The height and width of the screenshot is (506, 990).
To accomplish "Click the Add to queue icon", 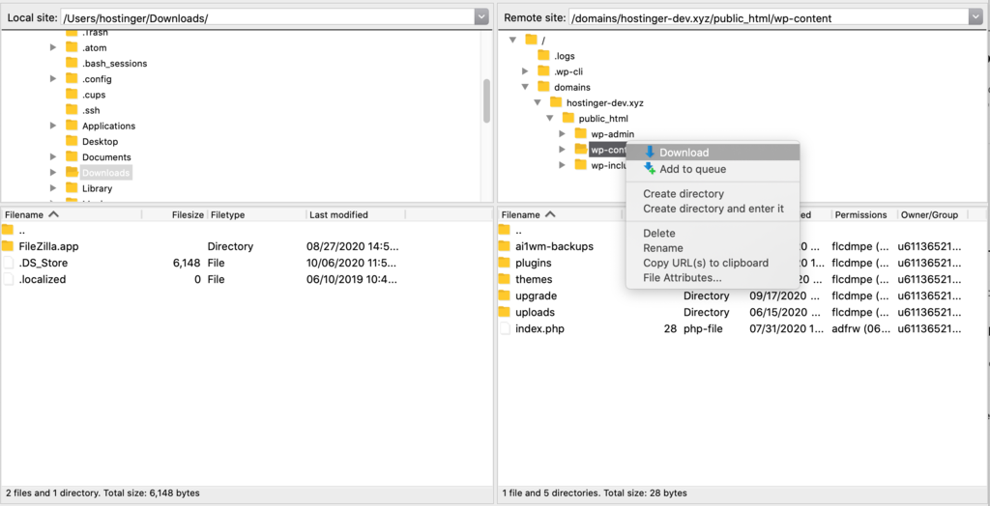I will click(x=650, y=169).
